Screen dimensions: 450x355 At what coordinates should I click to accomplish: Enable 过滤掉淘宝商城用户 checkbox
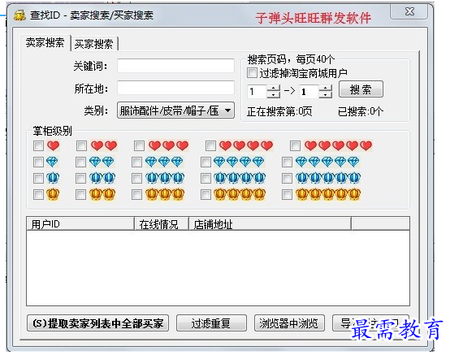[253, 73]
